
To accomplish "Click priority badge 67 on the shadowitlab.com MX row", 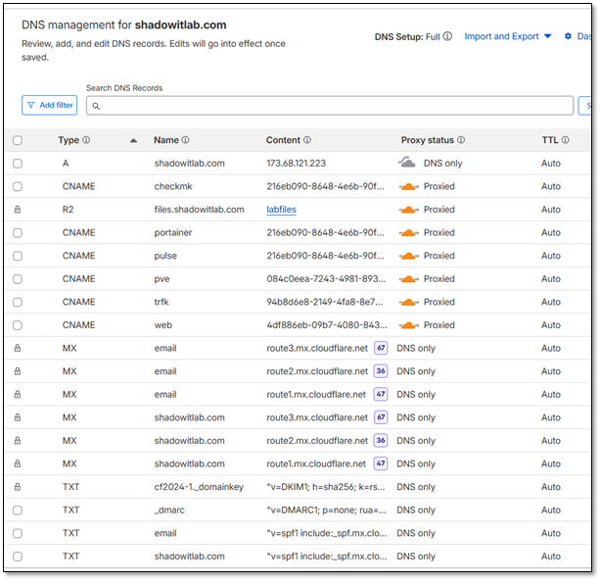I will [x=381, y=417].
